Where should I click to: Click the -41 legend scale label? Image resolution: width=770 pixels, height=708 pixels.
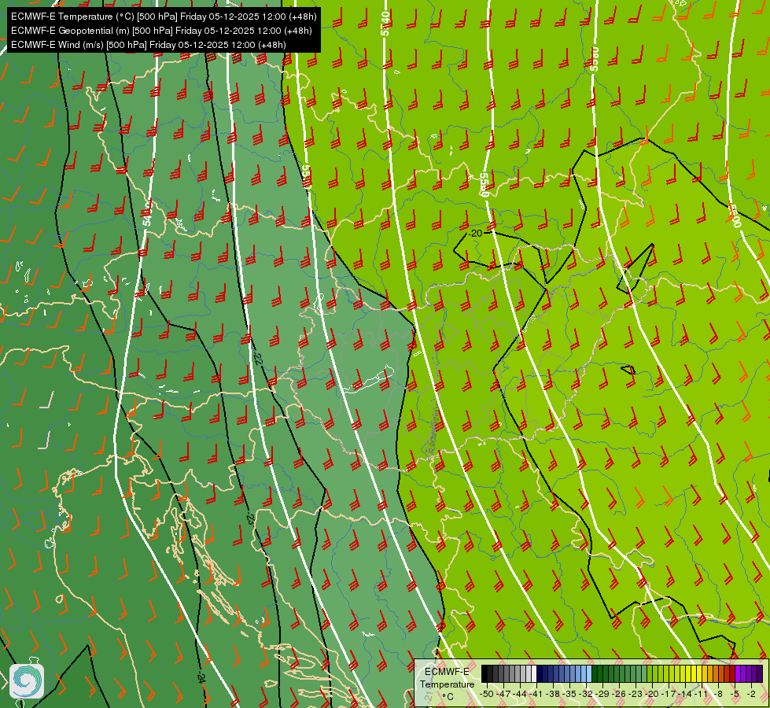click(x=536, y=694)
